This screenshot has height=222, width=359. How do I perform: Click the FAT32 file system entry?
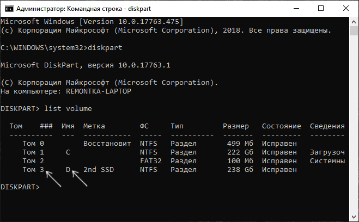[x=150, y=161]
